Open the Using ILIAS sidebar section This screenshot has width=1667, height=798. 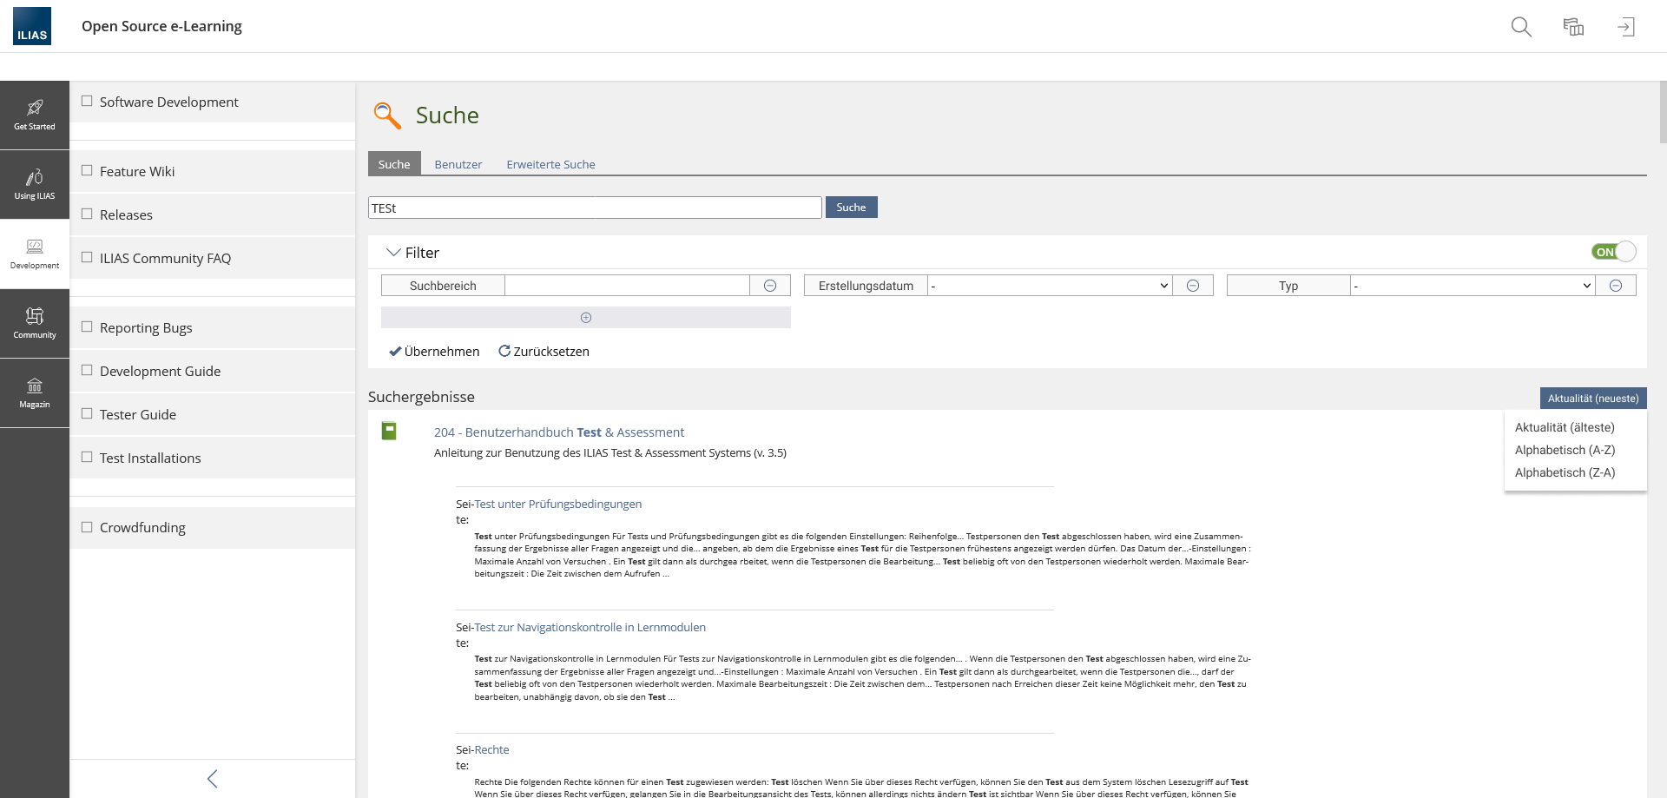[x=35, y=184]
